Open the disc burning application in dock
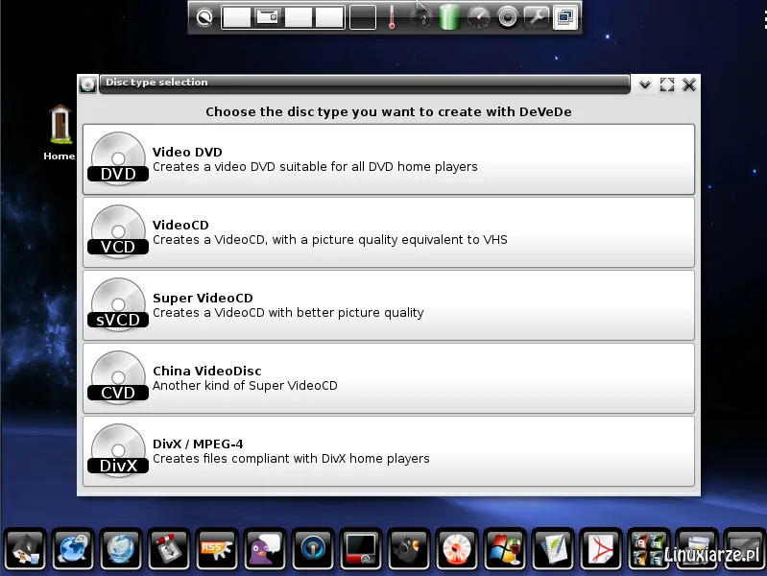Viewport: 767px width, 576px height. tap(456, 549)
